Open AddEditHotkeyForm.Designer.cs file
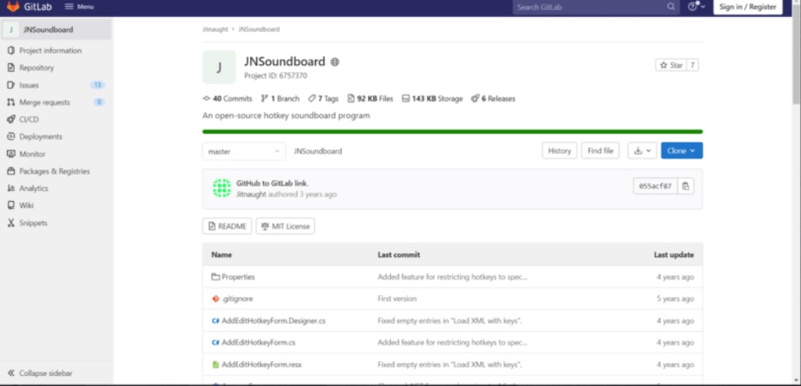The height and width of the screenshot is (386, 801). [x=273, y=321]
